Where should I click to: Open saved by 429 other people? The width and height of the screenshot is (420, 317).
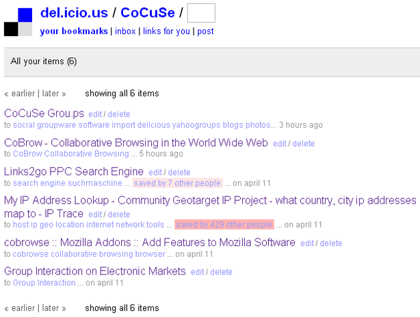pyautogui.click(x=224, y=225)
